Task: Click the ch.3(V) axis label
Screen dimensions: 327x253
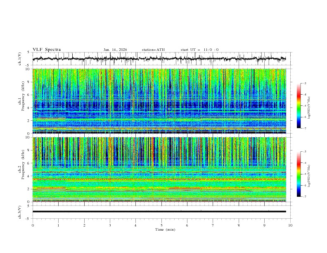Action: (20, 212)
